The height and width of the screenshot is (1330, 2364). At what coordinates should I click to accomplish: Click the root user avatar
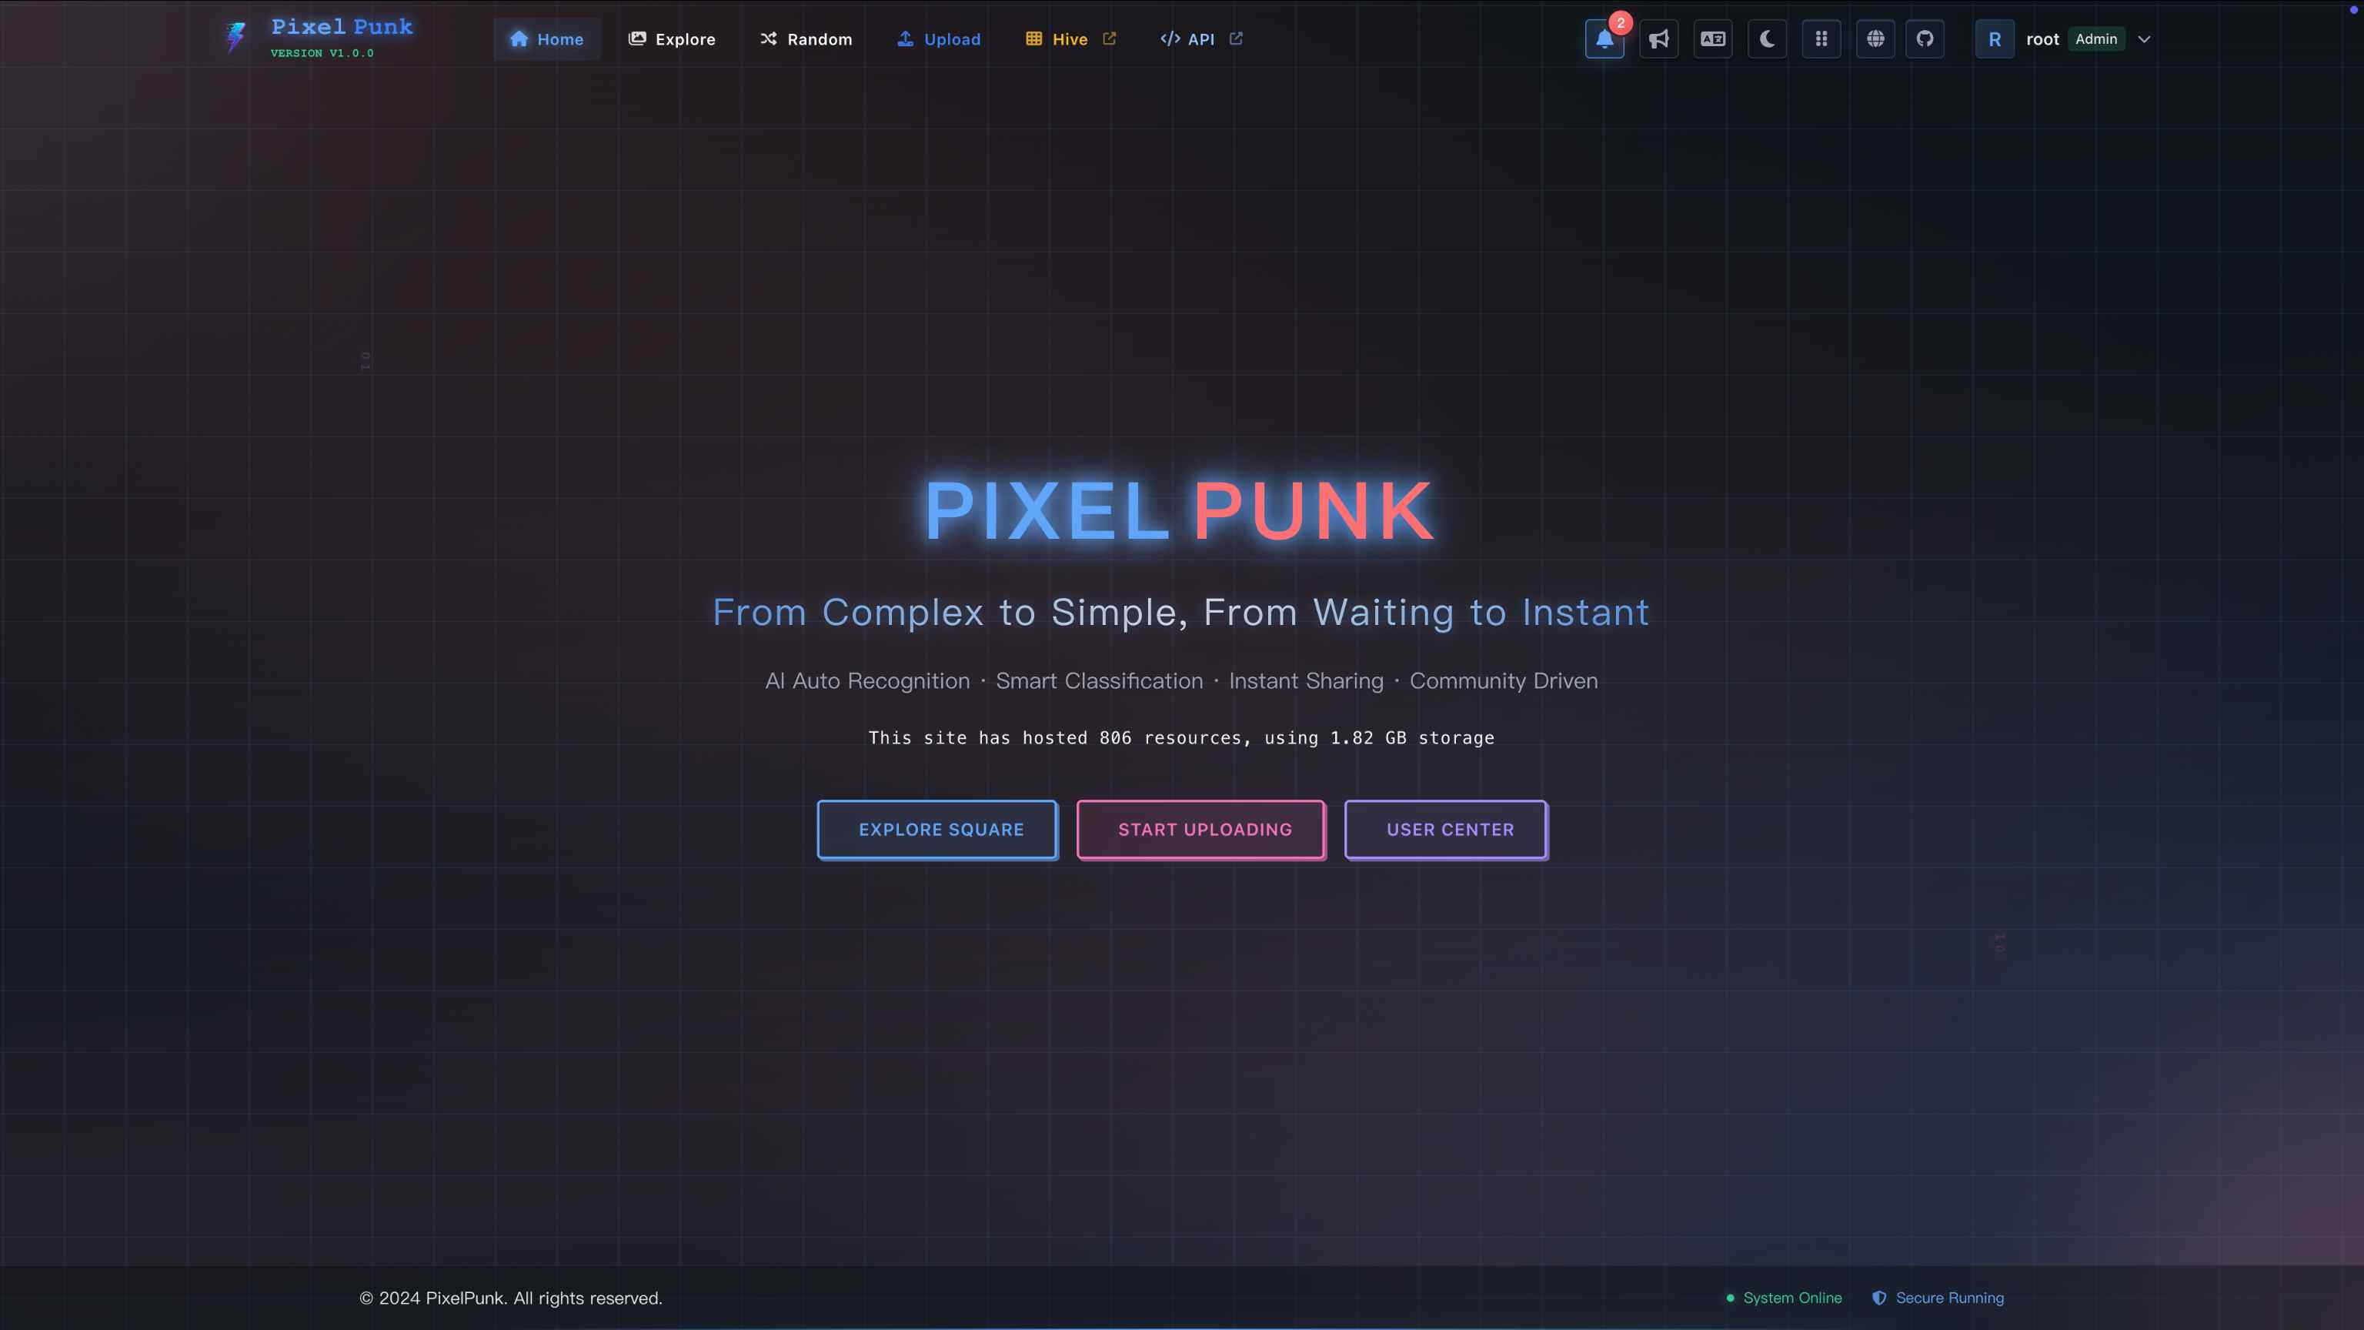pyautogui.click(x=1994, y=39)
